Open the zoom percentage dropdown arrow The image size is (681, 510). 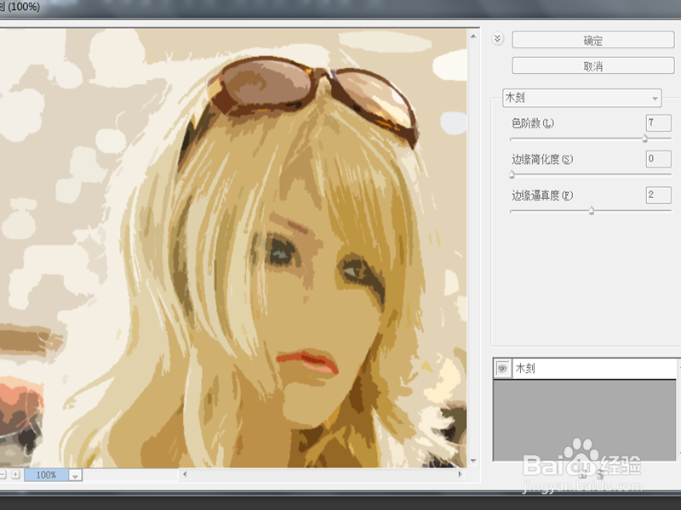click(x=75, y=475)
